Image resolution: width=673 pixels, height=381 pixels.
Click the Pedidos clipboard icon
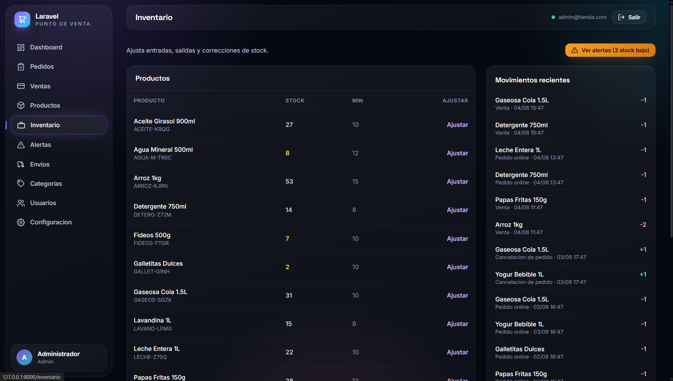21,67
